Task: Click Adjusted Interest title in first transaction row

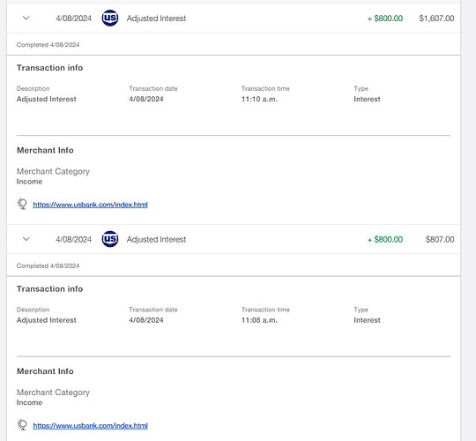Action: pos(156,19)
